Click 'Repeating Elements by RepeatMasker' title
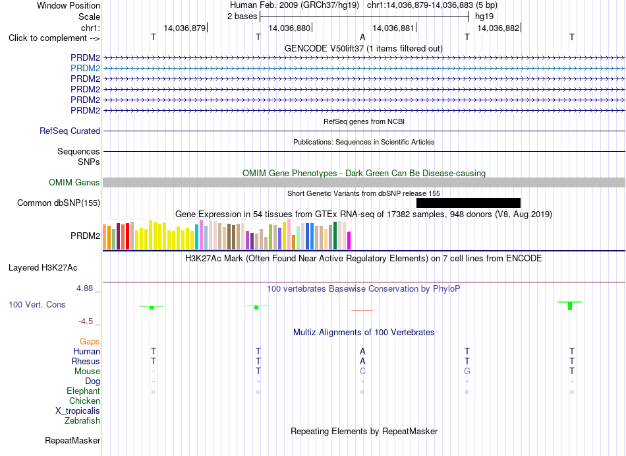This screenshot has width=626, height=456. [364, 431]
